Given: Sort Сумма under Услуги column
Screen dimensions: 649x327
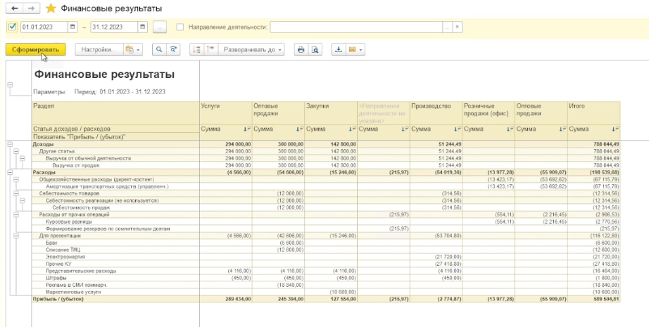Looking at the screenshot, I should [x=248, y=129].
